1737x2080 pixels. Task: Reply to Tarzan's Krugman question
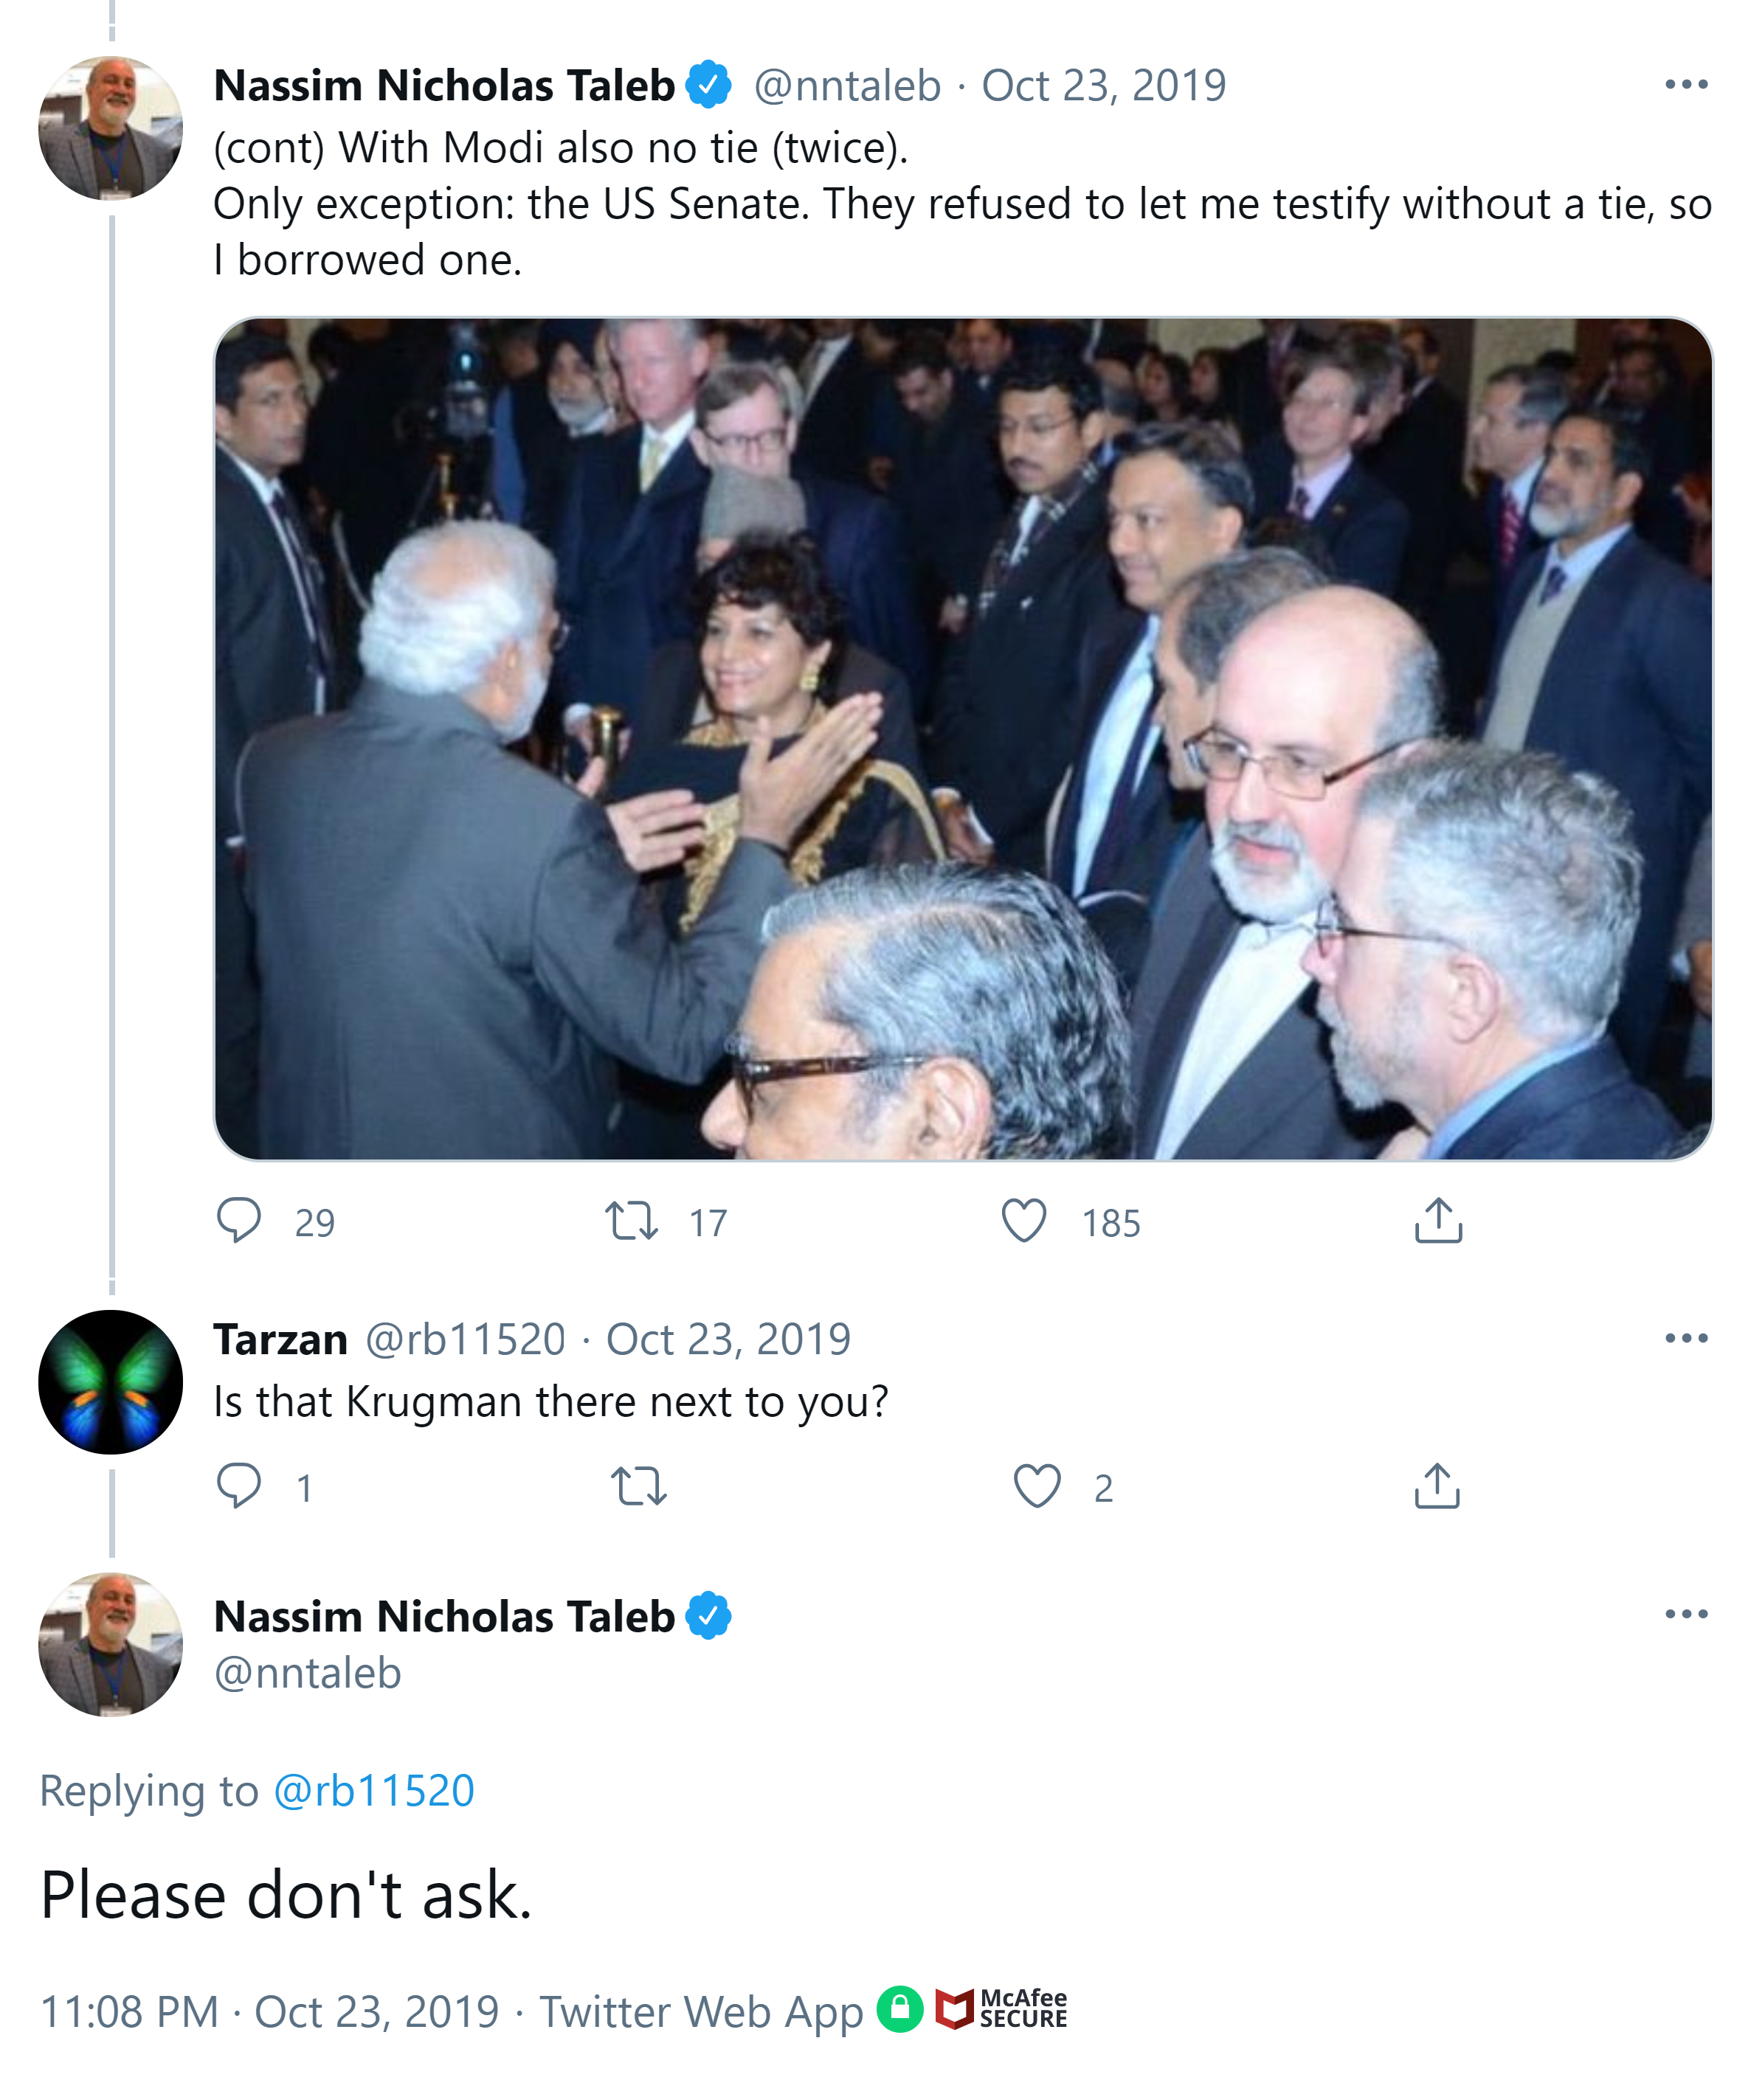[239, 1486]
